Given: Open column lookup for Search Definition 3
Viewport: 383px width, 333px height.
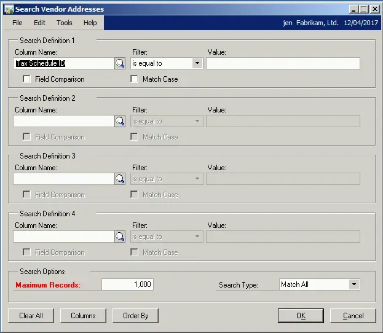Looking at the screenshot, I should tap(120, 179).
